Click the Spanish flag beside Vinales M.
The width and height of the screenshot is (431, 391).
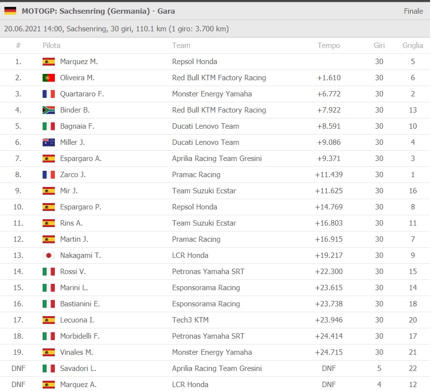coord(48,352)
